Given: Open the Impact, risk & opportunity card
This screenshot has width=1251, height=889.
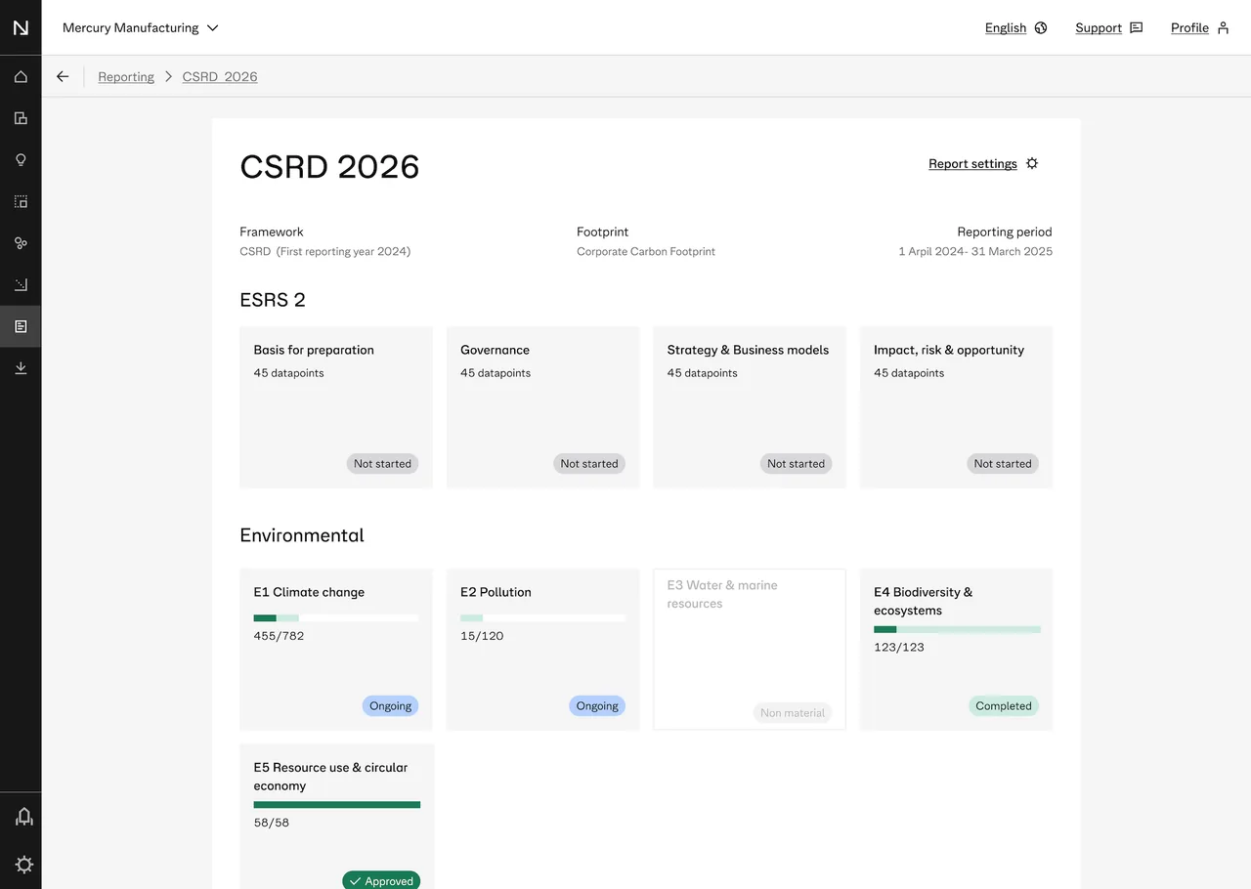Looking at the screenshot, I should (x=957, y=407).
